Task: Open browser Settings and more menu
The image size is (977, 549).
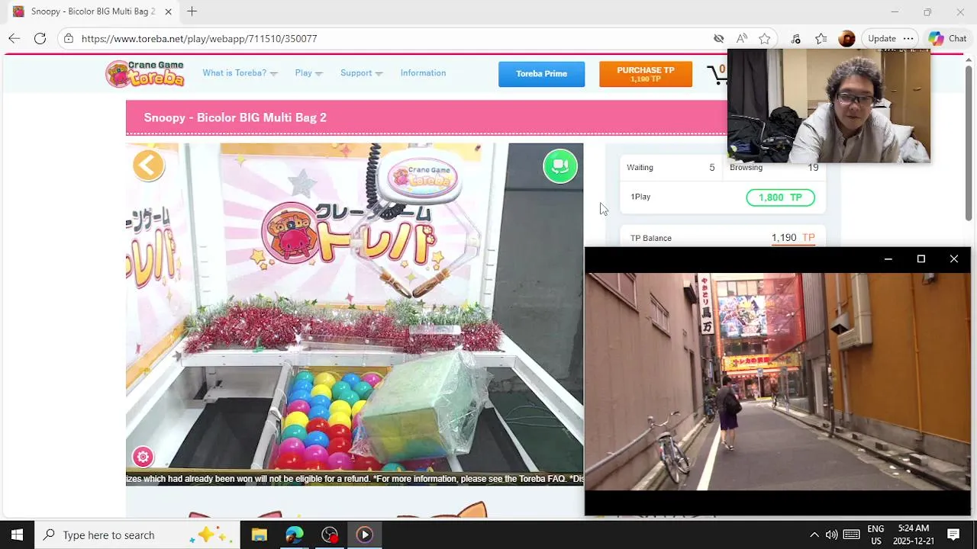Action: [908, 38]
